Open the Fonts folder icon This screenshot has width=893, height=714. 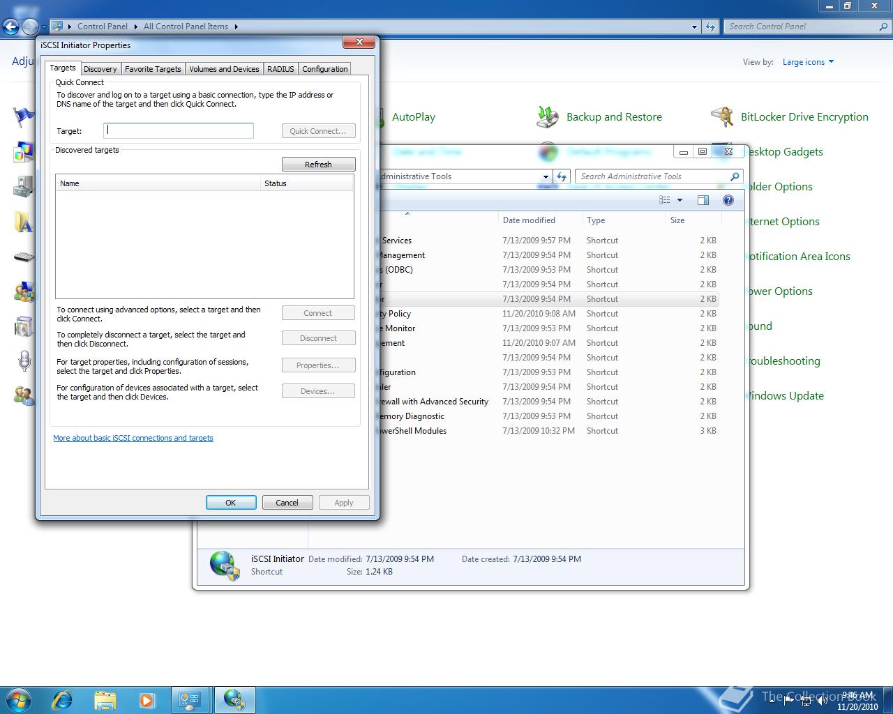[23, 222]
